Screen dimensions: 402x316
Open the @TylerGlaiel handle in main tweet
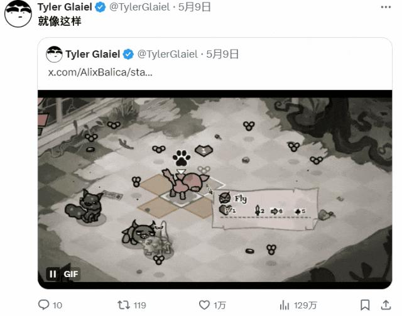pyautogui.click(x=139, y=7)
